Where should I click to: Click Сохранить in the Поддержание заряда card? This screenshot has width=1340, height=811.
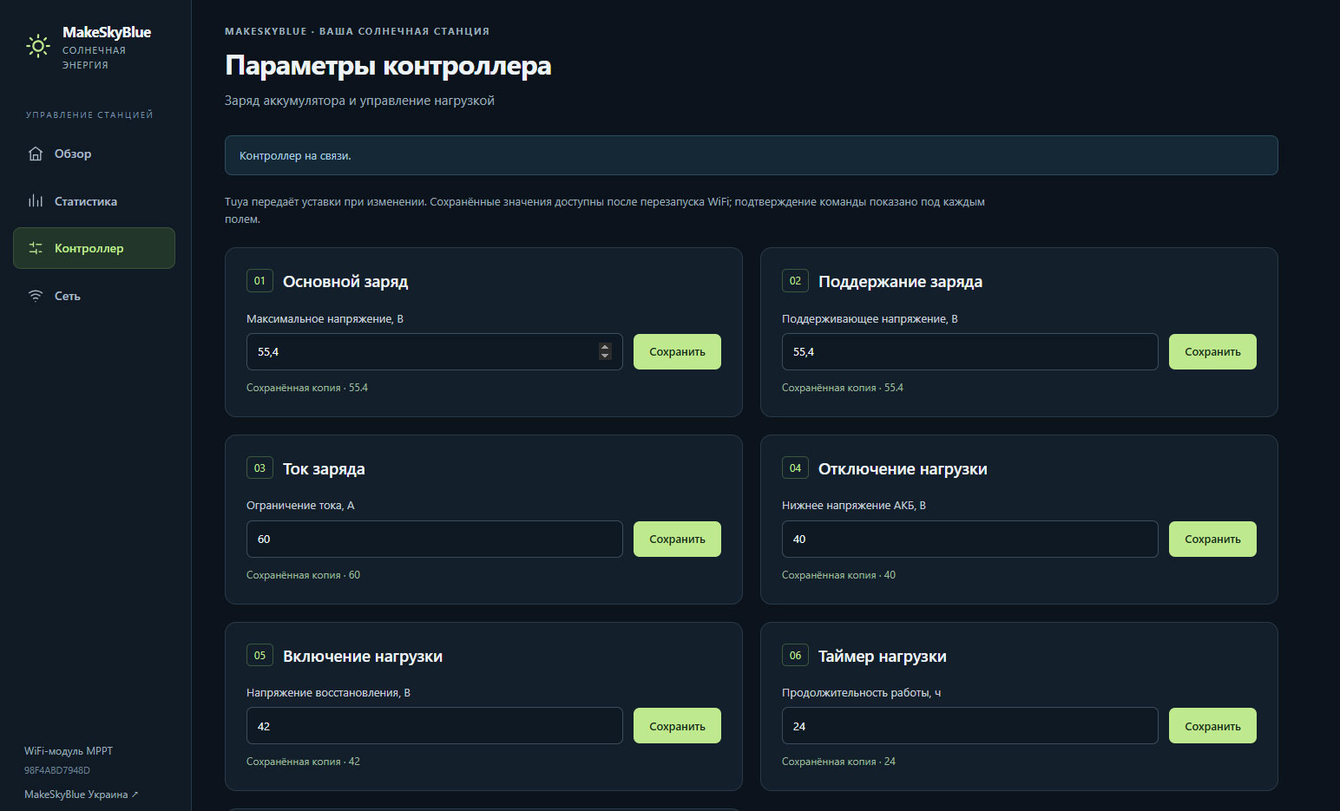[x=1212, y=352]
